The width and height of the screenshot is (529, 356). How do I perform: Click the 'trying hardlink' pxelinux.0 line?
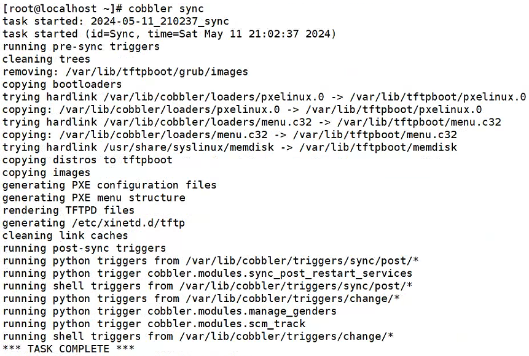264,97
